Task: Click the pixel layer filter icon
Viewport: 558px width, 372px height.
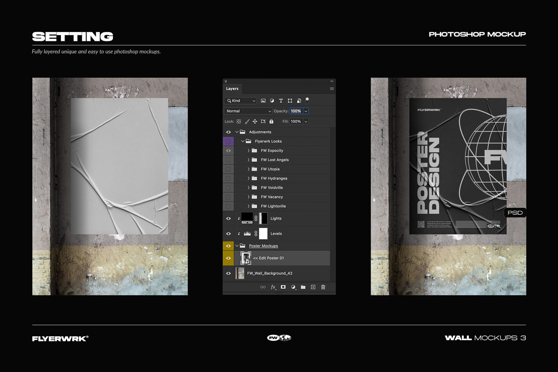Action: coord(263,101)
